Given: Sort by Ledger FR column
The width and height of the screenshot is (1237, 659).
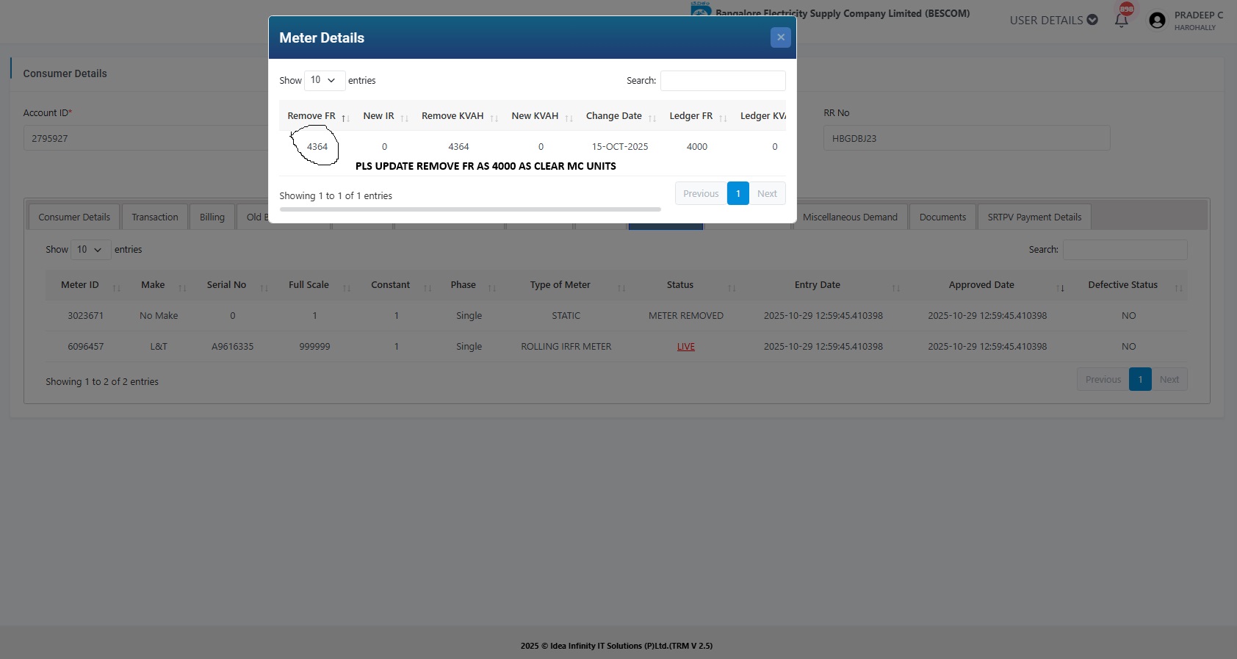Looking at the screenshot, I should tap(697, 116).
